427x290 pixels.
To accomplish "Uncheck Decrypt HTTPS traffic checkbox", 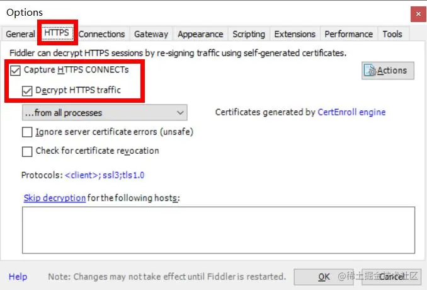I will pos(27,91).
